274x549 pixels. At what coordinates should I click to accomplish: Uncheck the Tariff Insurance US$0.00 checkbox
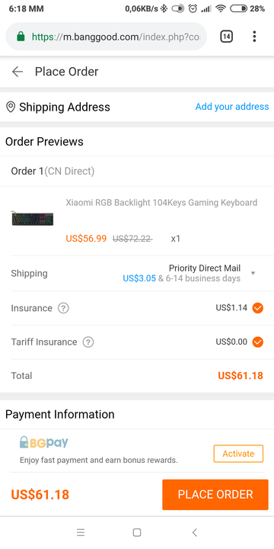[258, 342]
